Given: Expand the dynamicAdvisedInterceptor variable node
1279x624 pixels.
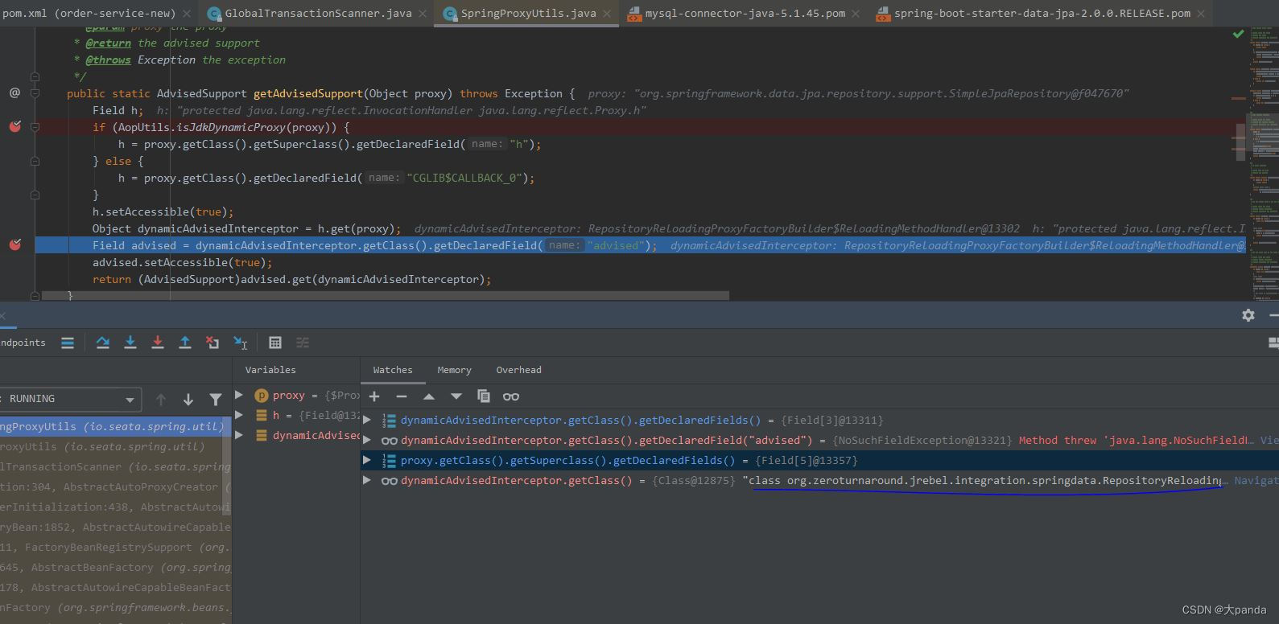Looking at the screenshot, I should pos(239,435).
